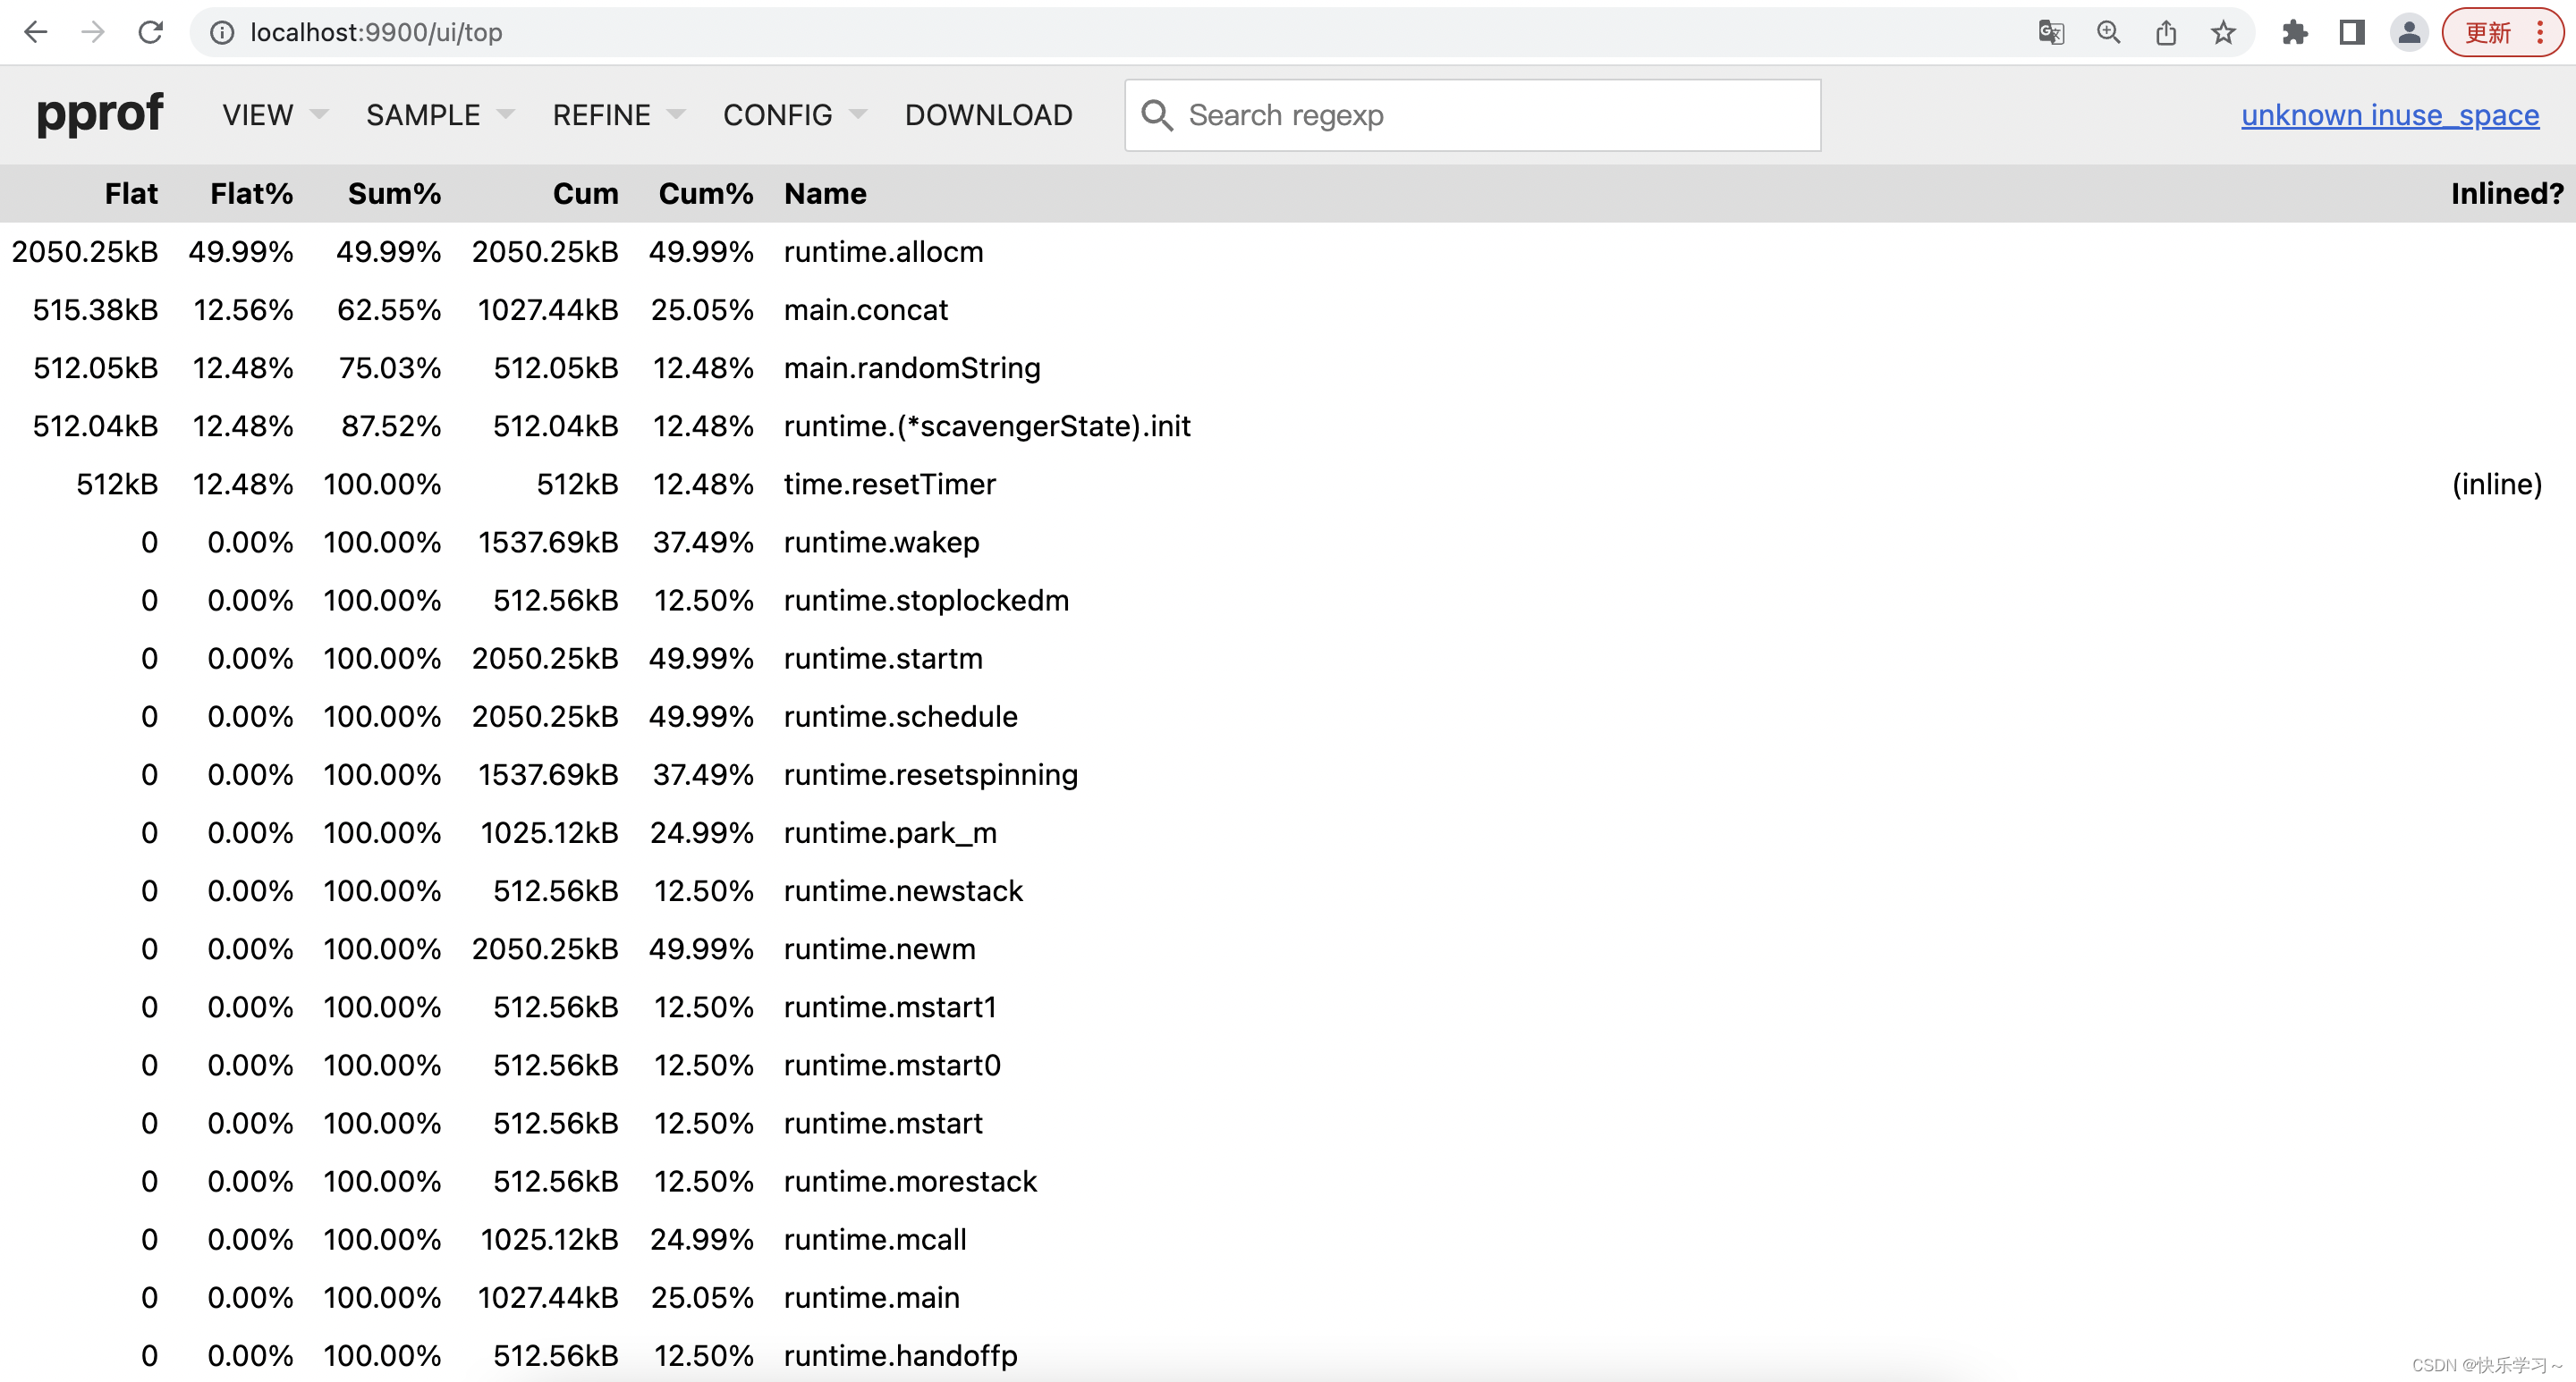
Task: Select the runtime.morestack row
Action: pyautogui.click(x=1288, y=1181)
